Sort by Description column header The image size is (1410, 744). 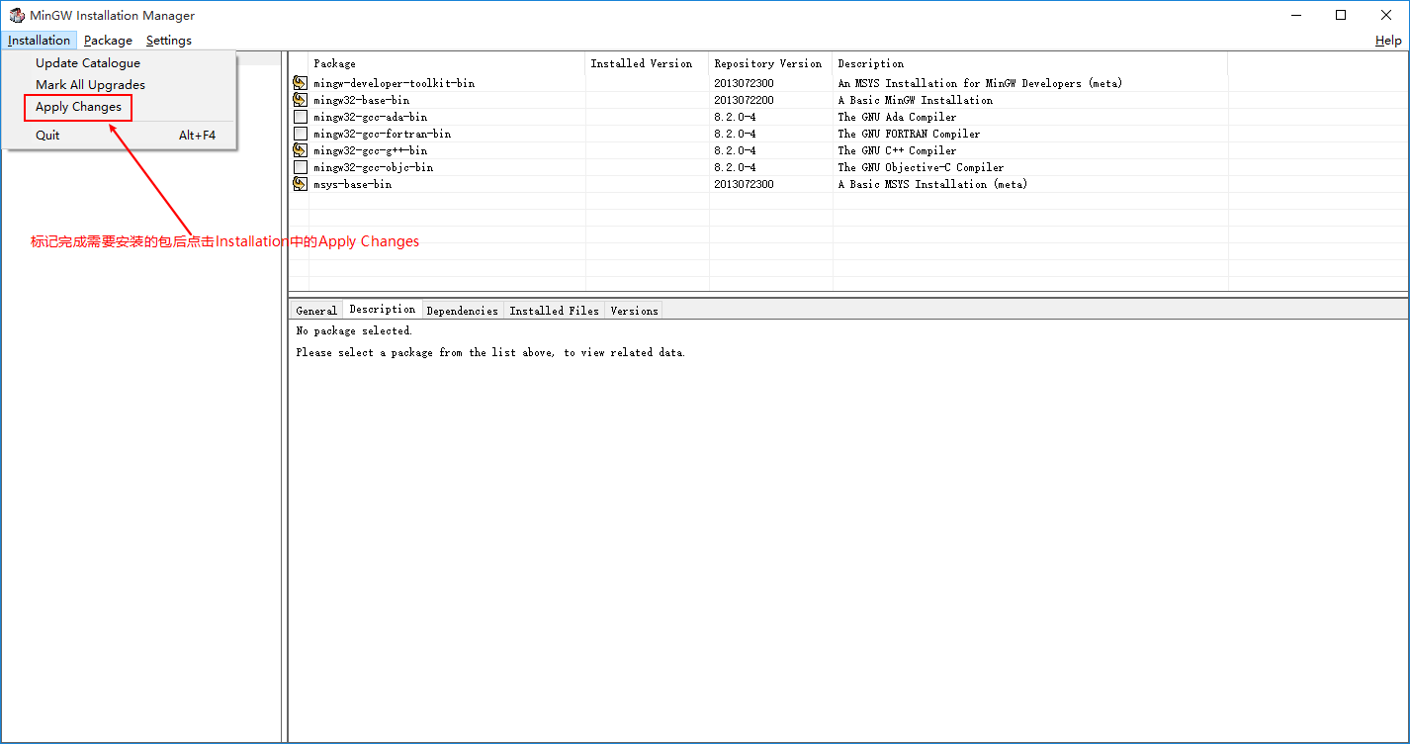click(1030, 63)
